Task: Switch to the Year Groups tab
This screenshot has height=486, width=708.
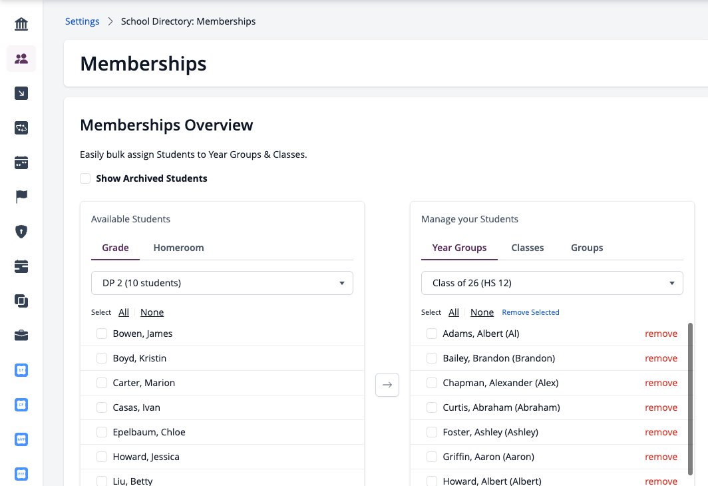Action: coord(459,248)
